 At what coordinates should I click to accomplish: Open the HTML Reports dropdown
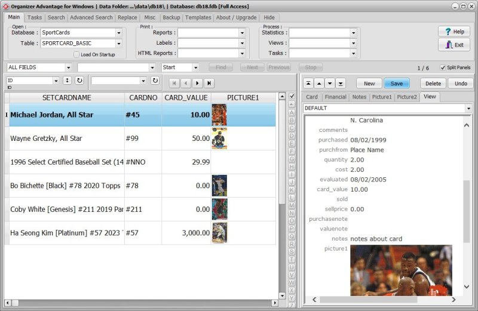coord(242,53)
